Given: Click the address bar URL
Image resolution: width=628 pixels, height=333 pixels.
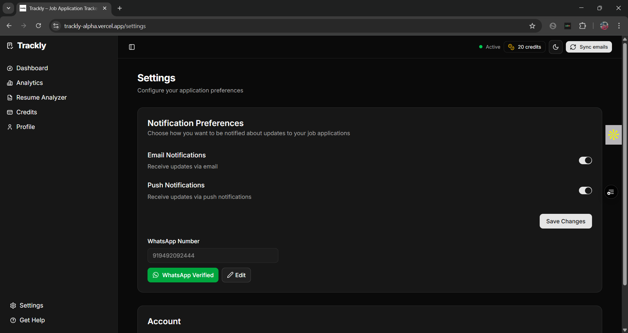Looking at the screenshot, I should click(105, 26).
